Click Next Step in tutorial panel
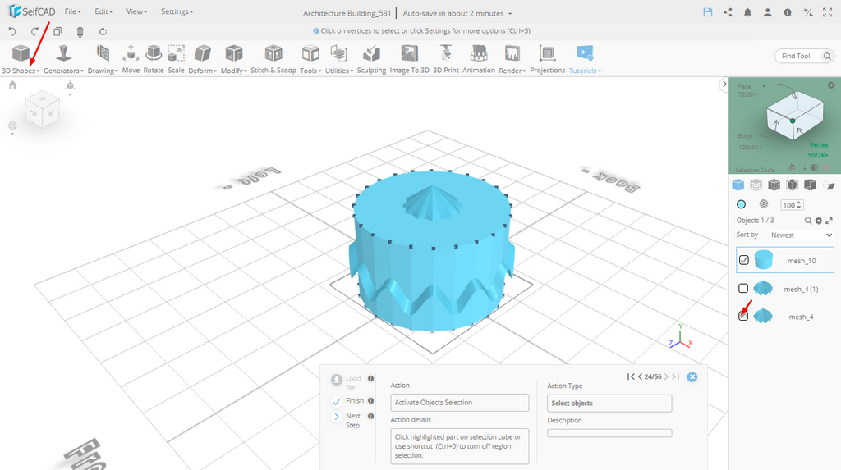The width and height of the screenshot is (841, 470). click(346, 420)
